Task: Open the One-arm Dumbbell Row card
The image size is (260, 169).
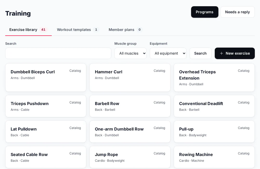Action: coord(130,132)
